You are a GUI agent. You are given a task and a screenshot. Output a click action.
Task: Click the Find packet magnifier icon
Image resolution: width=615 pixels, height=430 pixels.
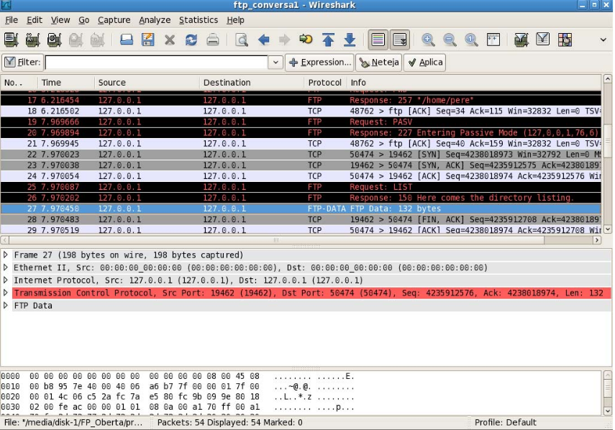pos(242,40)
